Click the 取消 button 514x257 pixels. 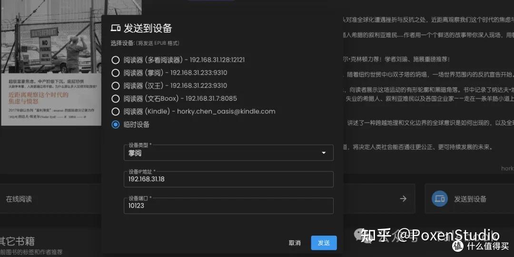pyautogui.click(x=295, y=243)
